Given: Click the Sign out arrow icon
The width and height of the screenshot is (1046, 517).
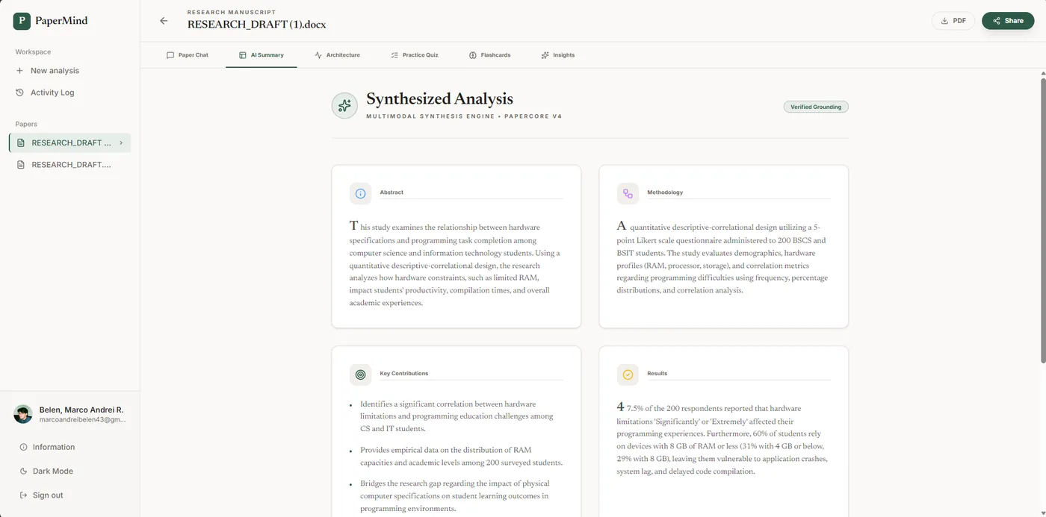Looking at the screenshot, I should coord(24,495).
